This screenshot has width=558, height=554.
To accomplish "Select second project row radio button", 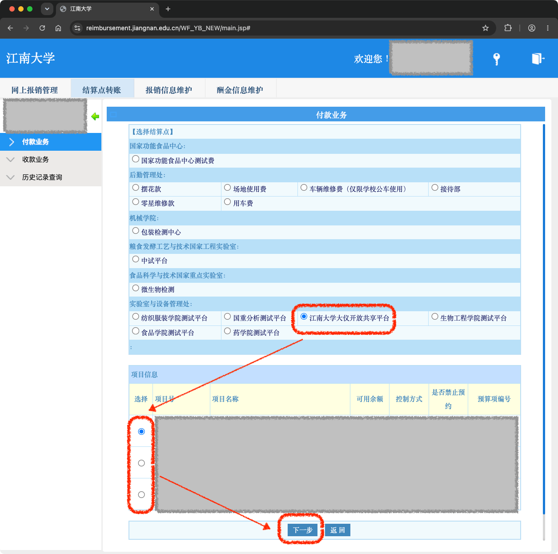I will tap(141, 463).
